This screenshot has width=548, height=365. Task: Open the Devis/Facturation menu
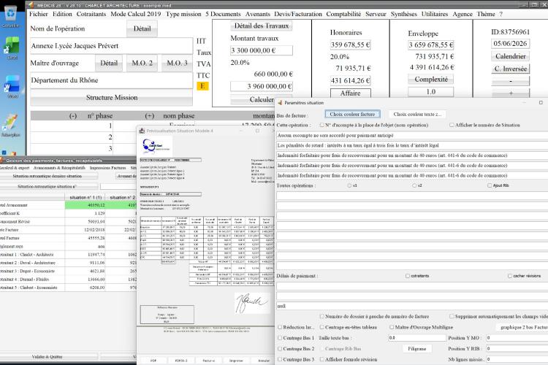tap(298, 14)
